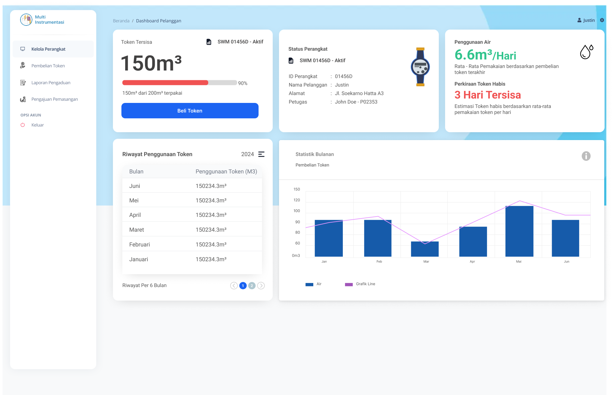Click the water drop icon in Penggunaan Air card

pos(586,52)
